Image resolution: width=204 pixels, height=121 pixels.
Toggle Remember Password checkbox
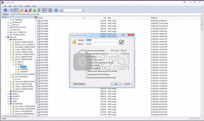point(87,54)
